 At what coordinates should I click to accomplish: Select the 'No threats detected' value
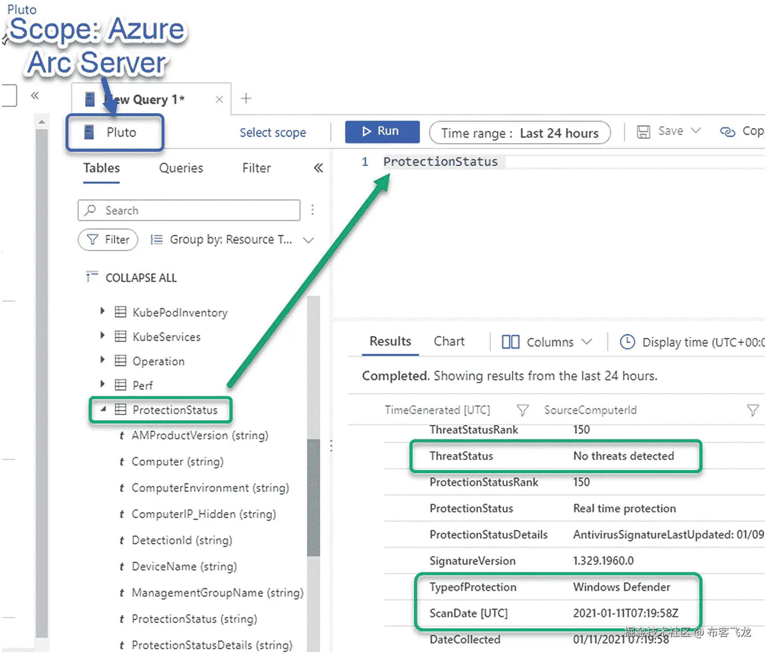point(623,456)
